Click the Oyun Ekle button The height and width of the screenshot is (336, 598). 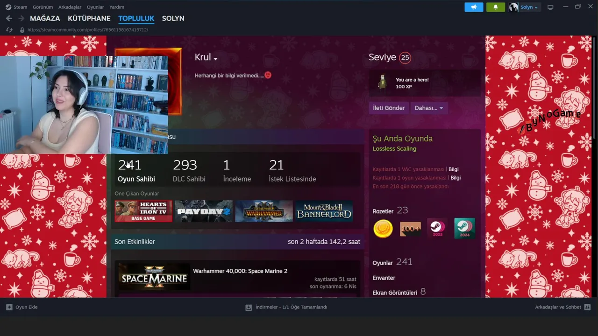(21, 307)
